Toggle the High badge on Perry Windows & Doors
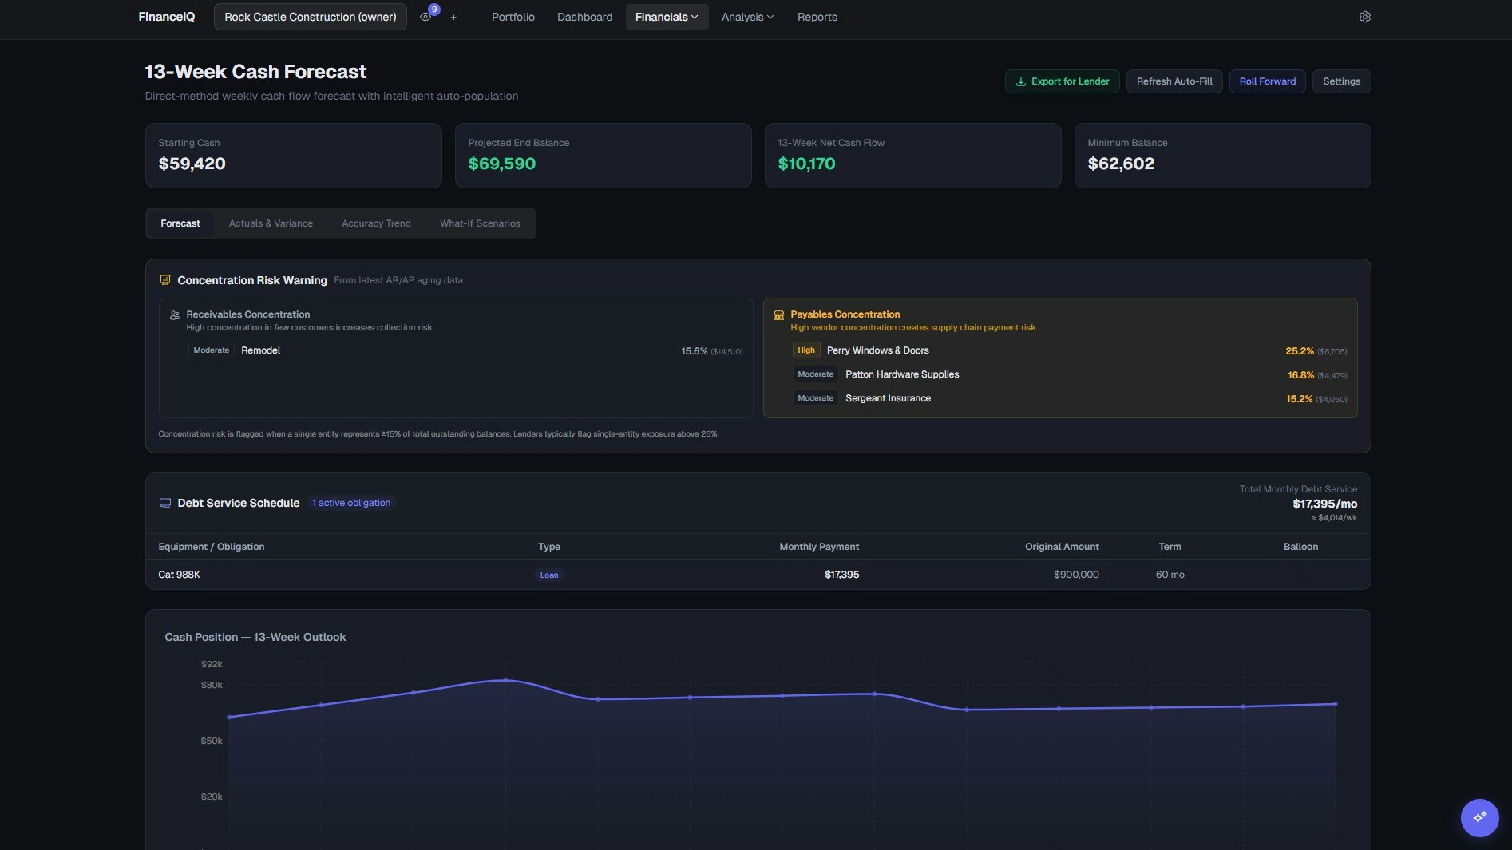1512x850 pixels. (806, 350)
